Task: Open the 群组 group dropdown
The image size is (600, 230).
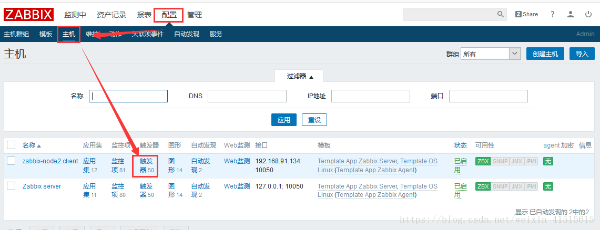Action: pos(491,54)
